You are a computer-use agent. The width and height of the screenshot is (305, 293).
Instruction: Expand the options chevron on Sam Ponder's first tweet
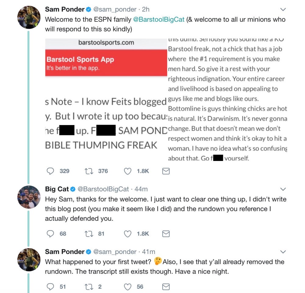pyautogui.click(x=283, y=9)
